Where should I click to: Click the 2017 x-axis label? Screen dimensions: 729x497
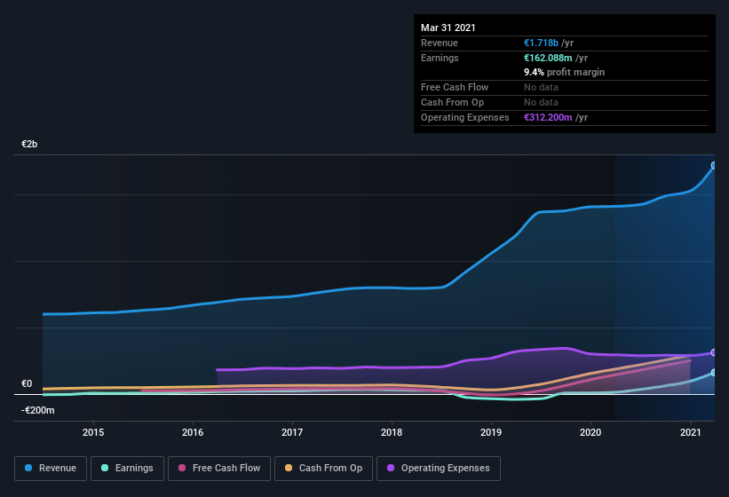(x=292, y=432)
